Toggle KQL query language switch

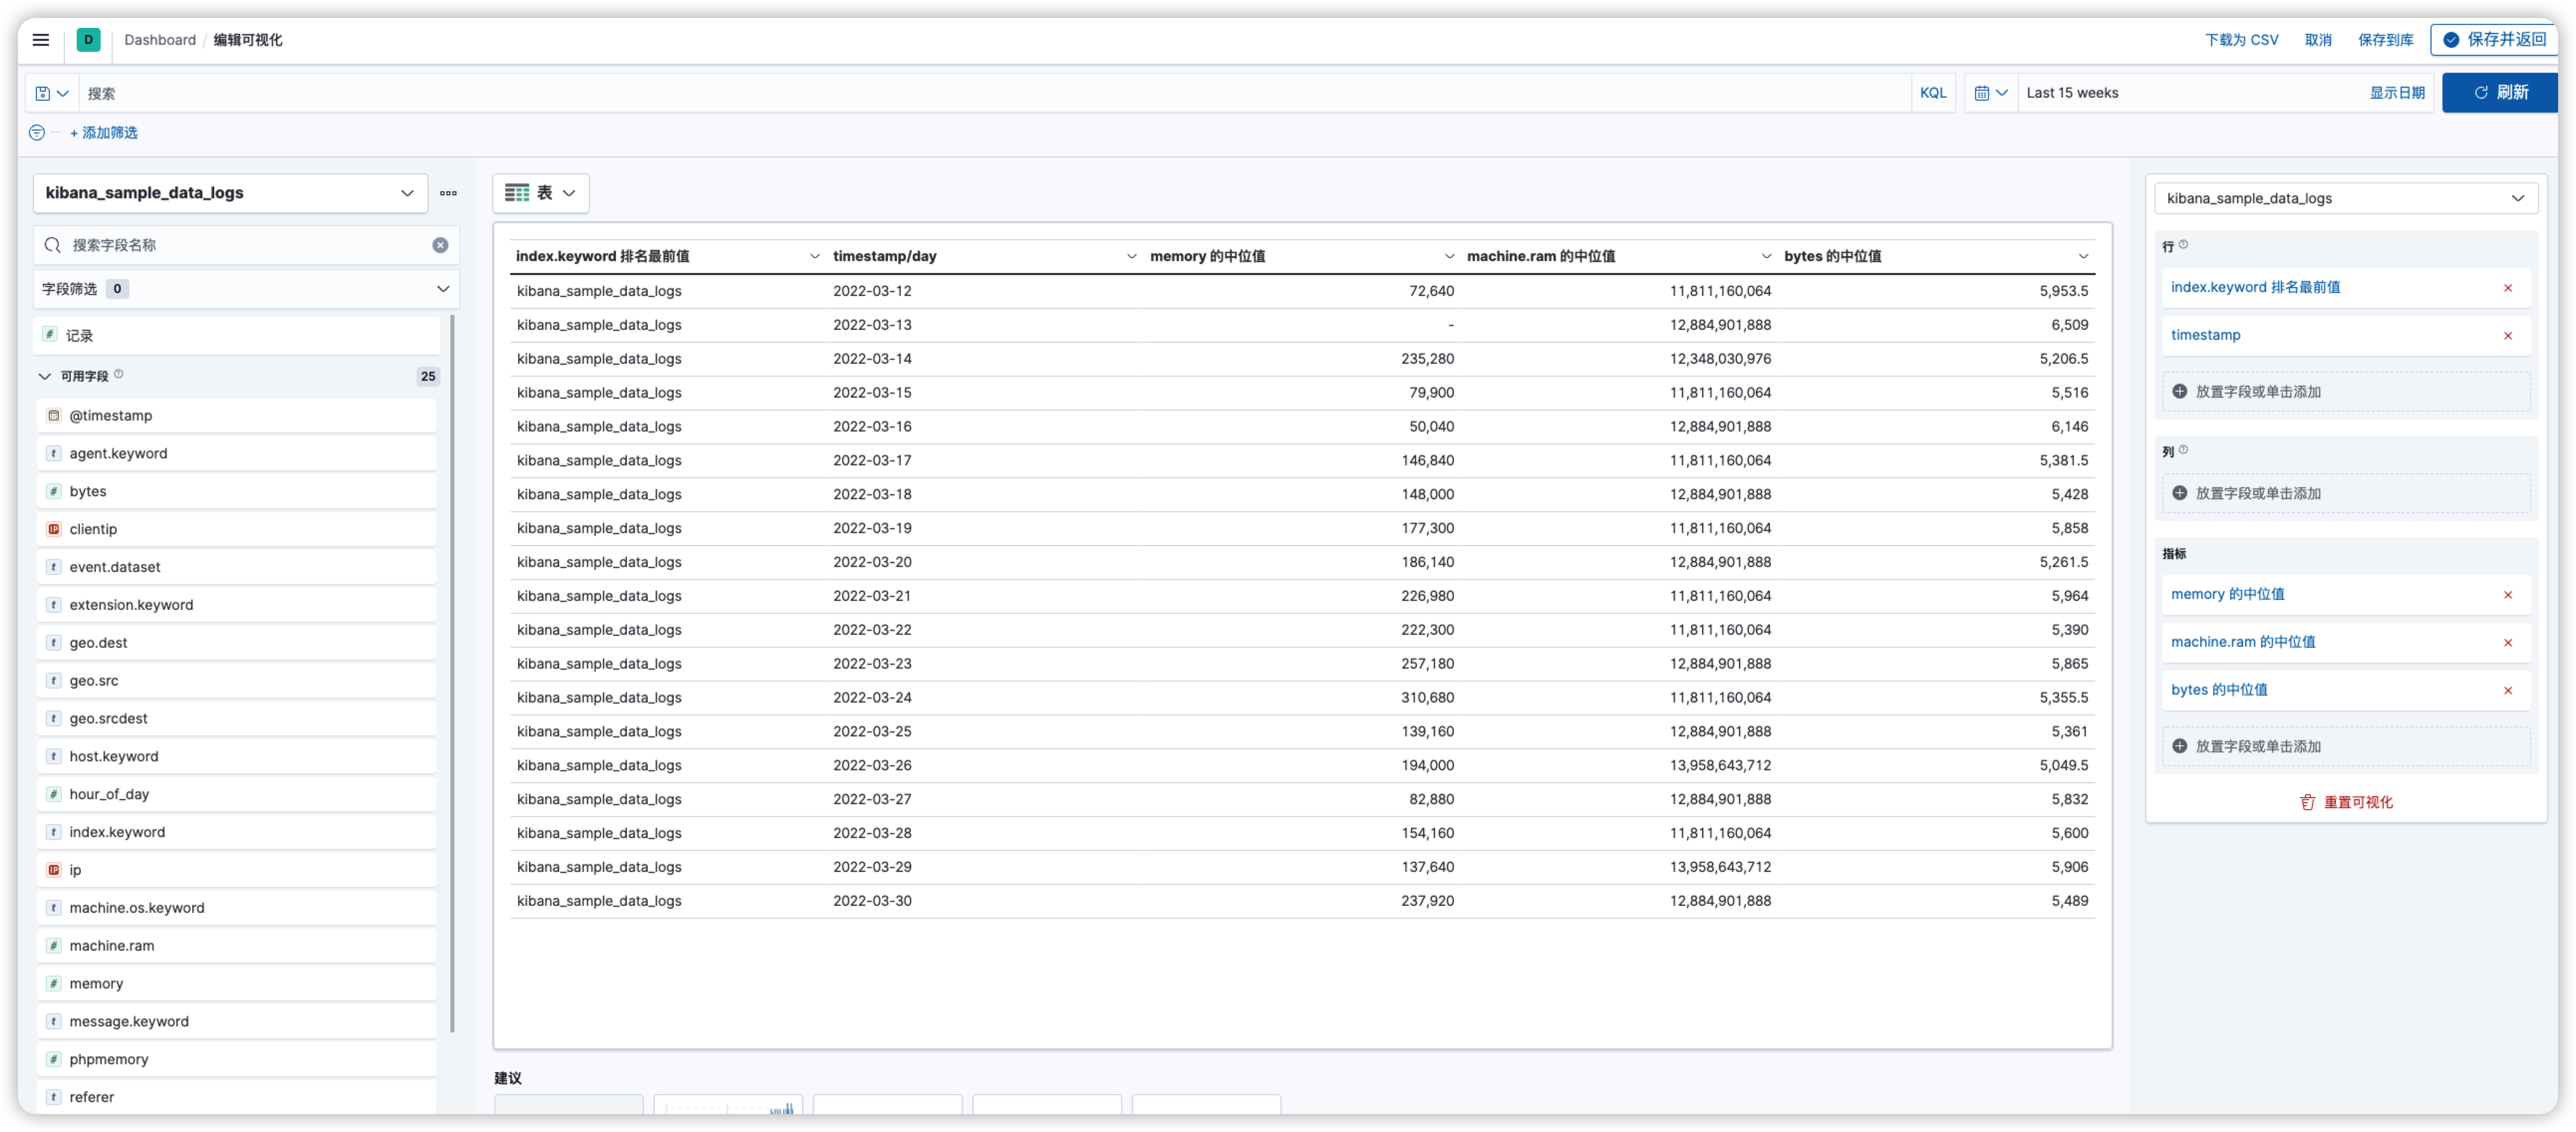tap(1932, 93)
